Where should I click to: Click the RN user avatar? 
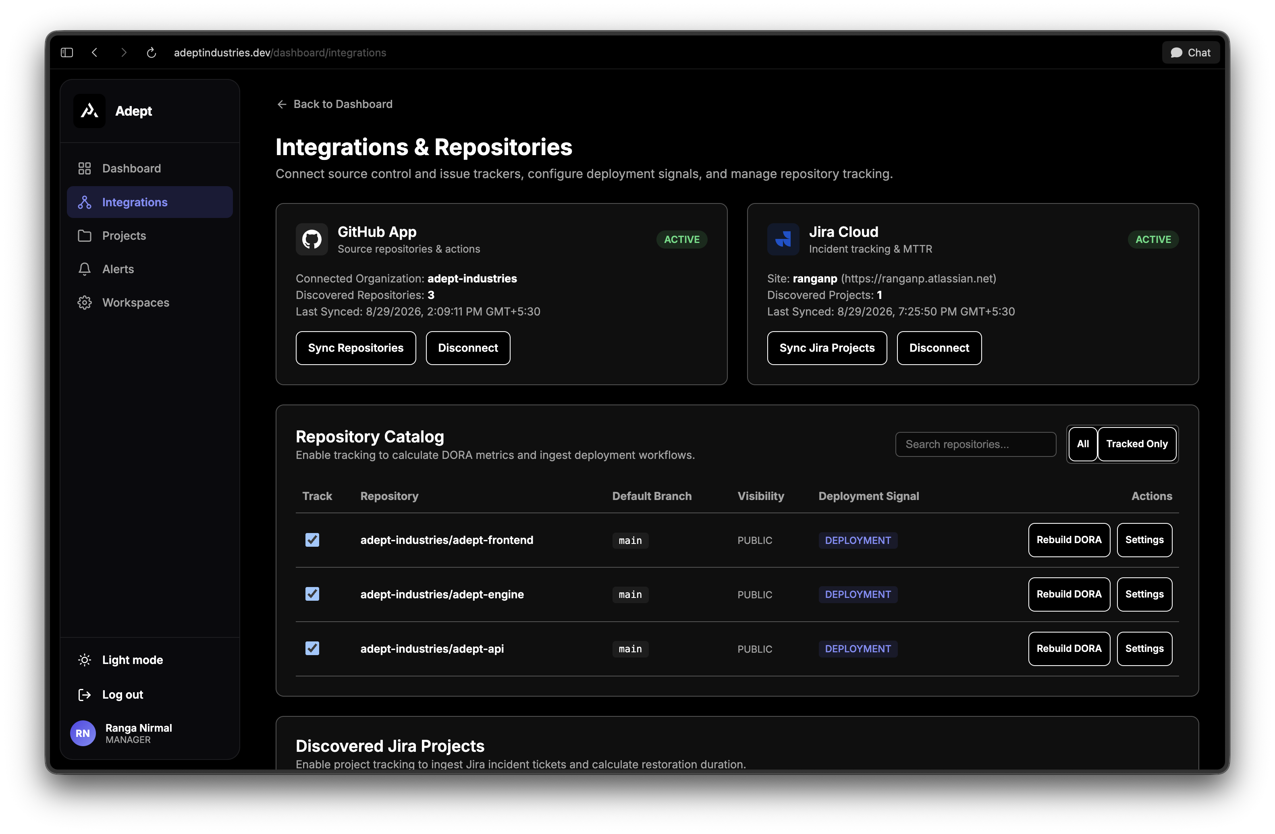[x=83, y=733]
